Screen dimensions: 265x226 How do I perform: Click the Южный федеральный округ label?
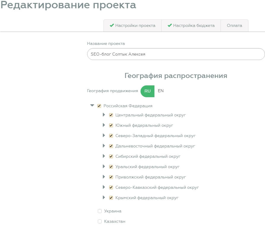[144, 126]
